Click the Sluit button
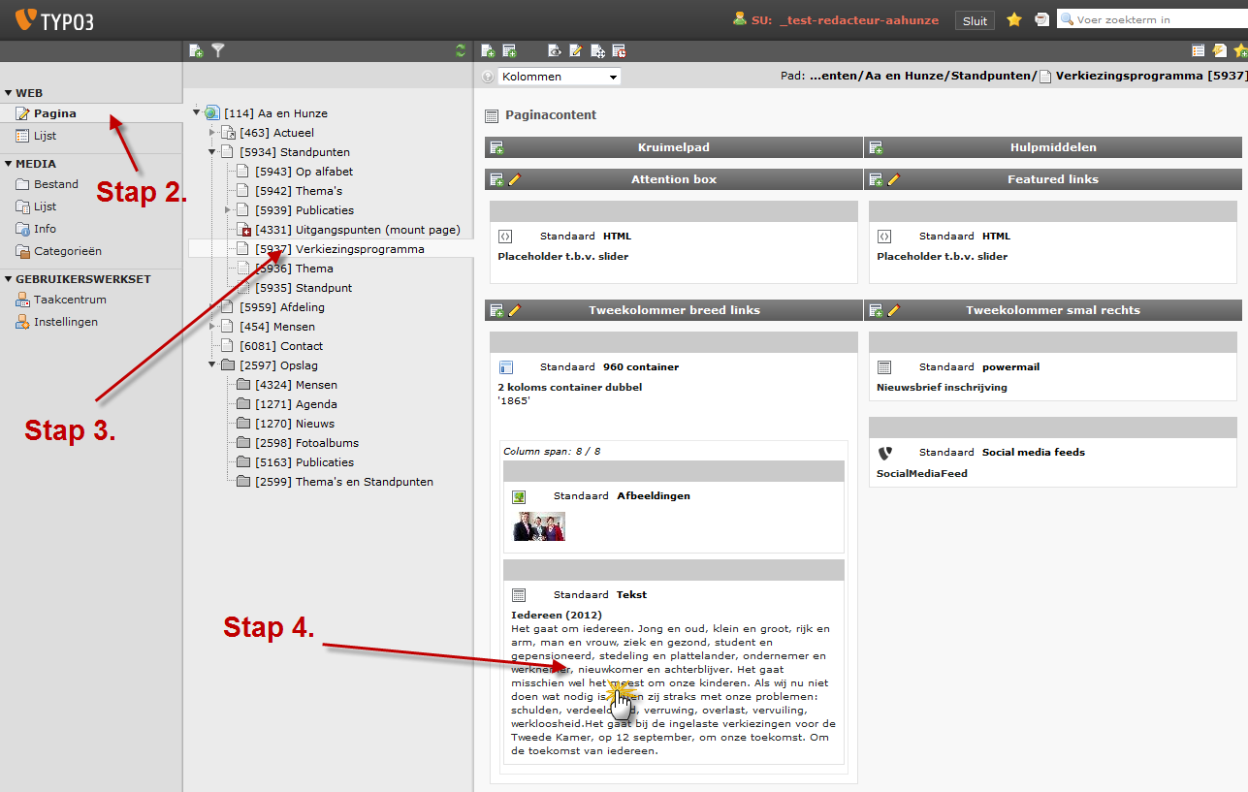This screenshot has height=792, width=1248. click(x=975, y=20)
